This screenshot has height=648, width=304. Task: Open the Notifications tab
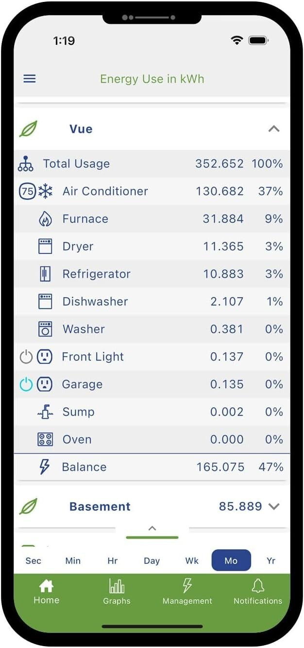coord(257,590)
